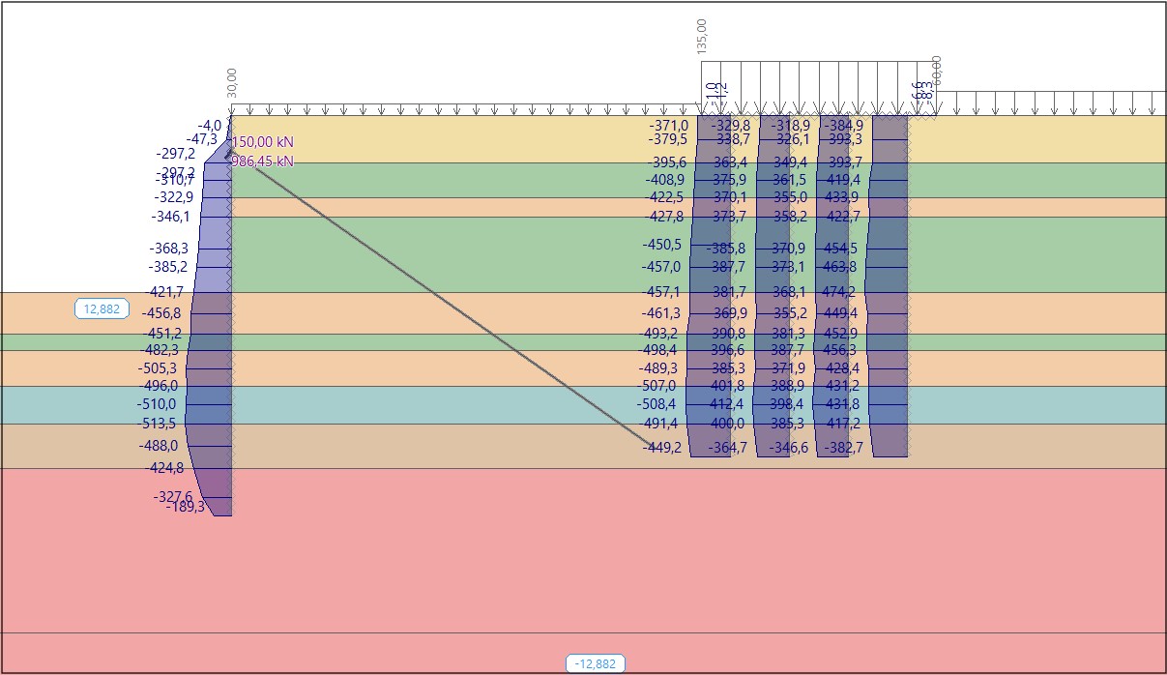The width and height of the screenshot is (1167, 675).
Task: Select the 30,00 load value label
Action: tap(230, 84)
